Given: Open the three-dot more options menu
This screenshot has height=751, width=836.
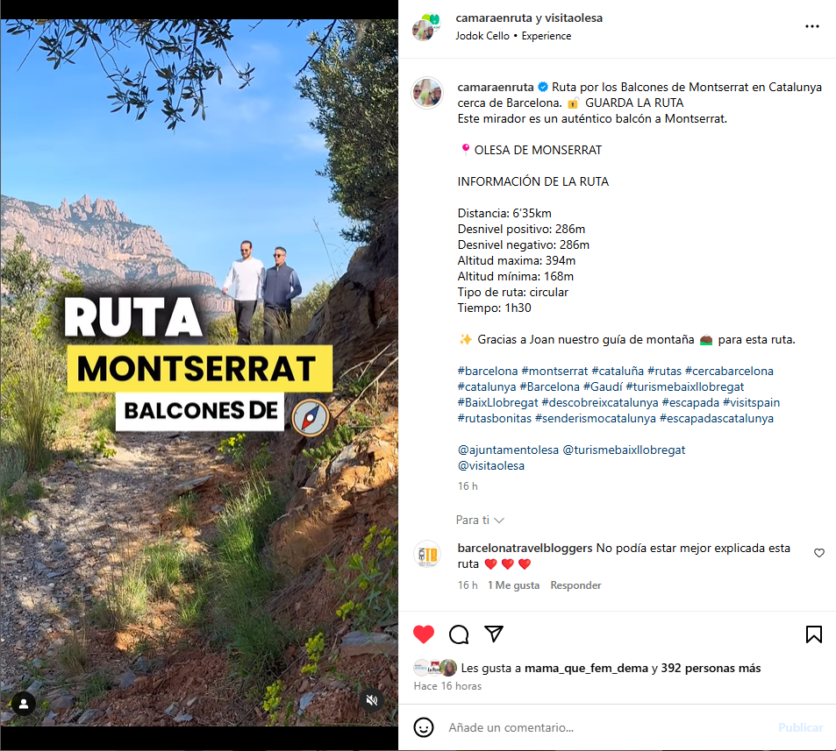Looking at the screenshot, I should click(x=812, y=26).
